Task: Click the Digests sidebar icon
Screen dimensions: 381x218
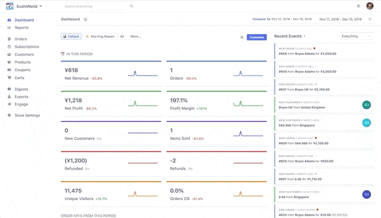Action: tap(10, 89)
